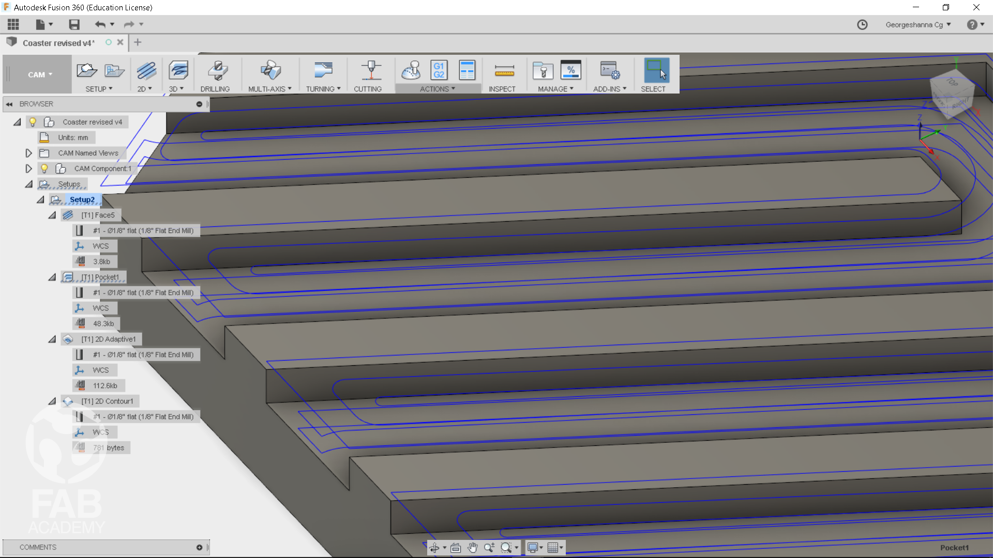
Task: Click the Cutting operation icon
Action: (371, 70)
